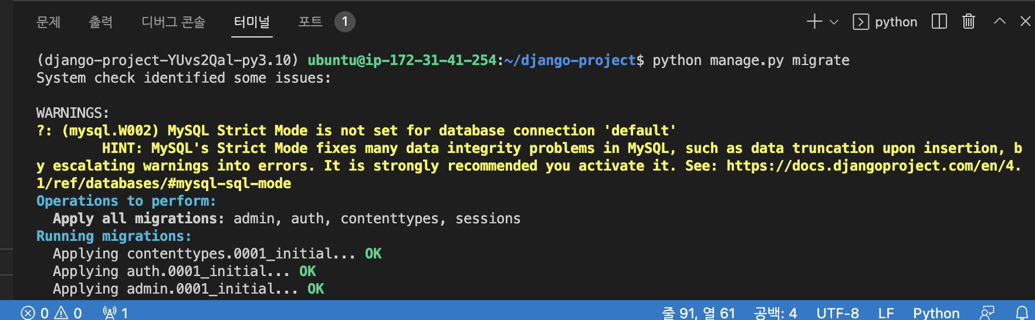
Task: Open the terminal launch profile dropdown chevron
Action: click(x=834, y=22)
